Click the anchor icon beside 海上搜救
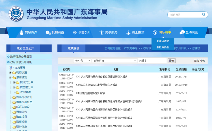The width and height of the screenshot is (212, 131). pyautogui.click(x=128, y=32)
